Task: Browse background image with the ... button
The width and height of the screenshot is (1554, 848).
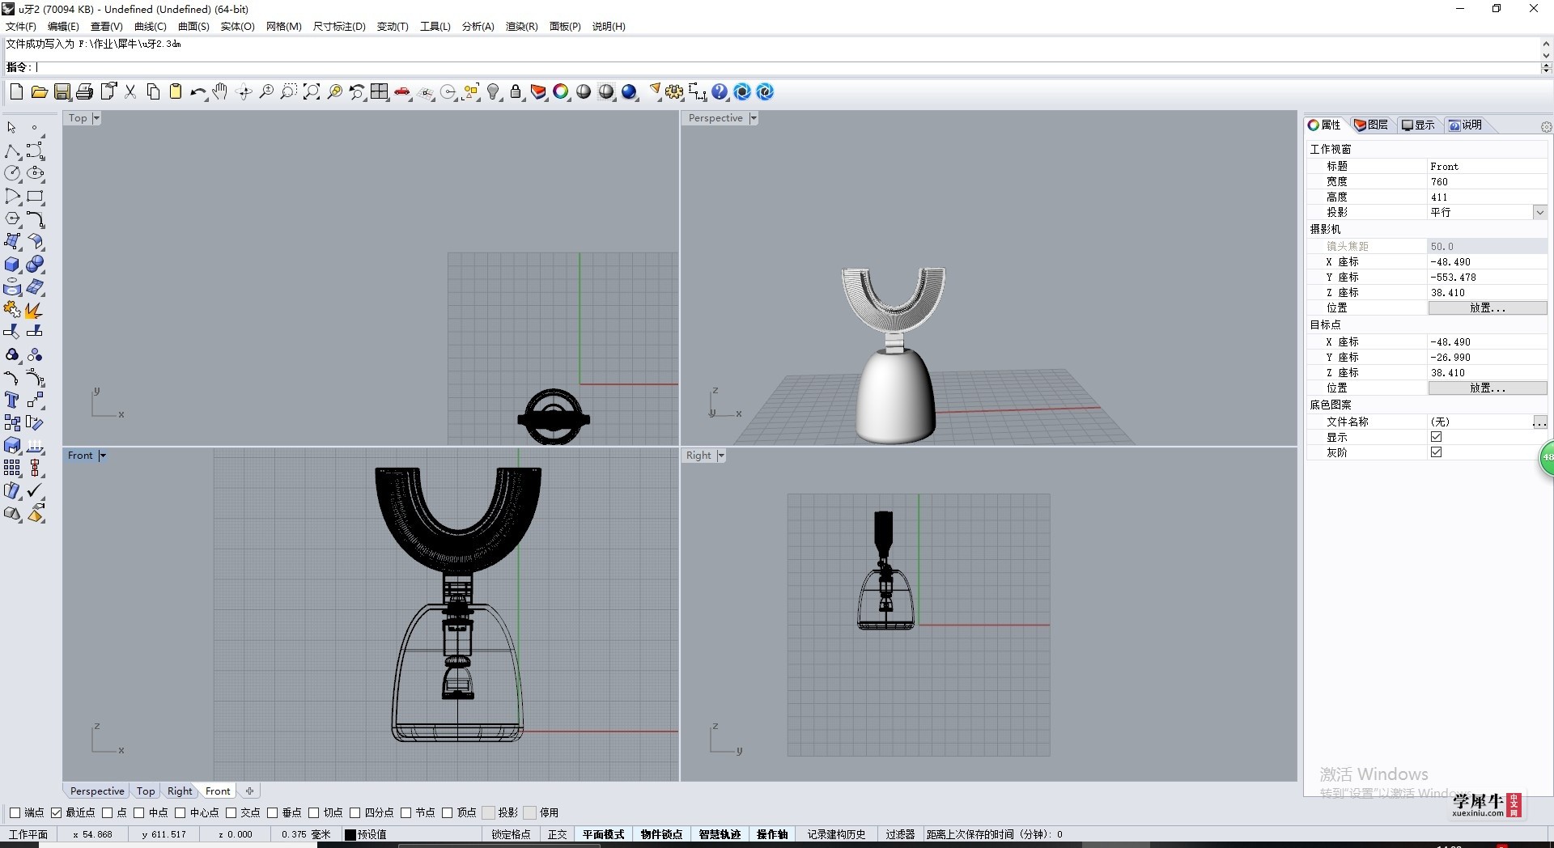Action: [x=1539, y=422]
